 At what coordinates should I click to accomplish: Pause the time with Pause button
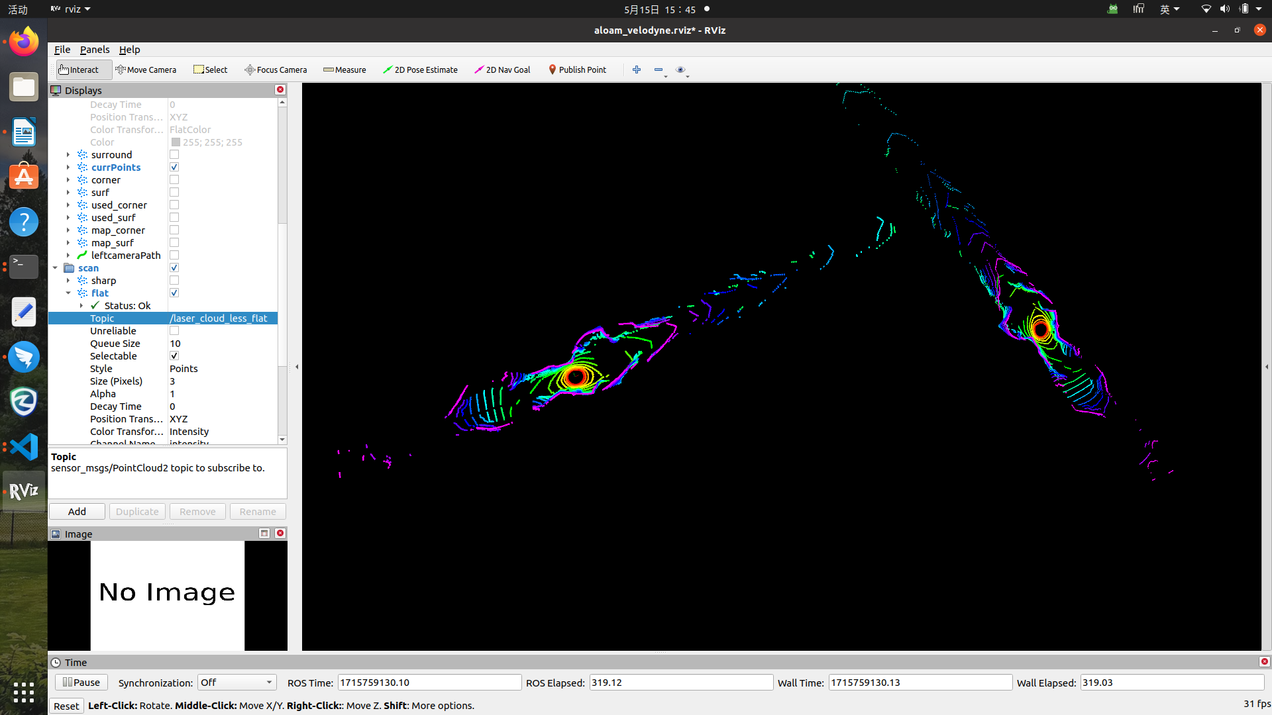(81, 682)
